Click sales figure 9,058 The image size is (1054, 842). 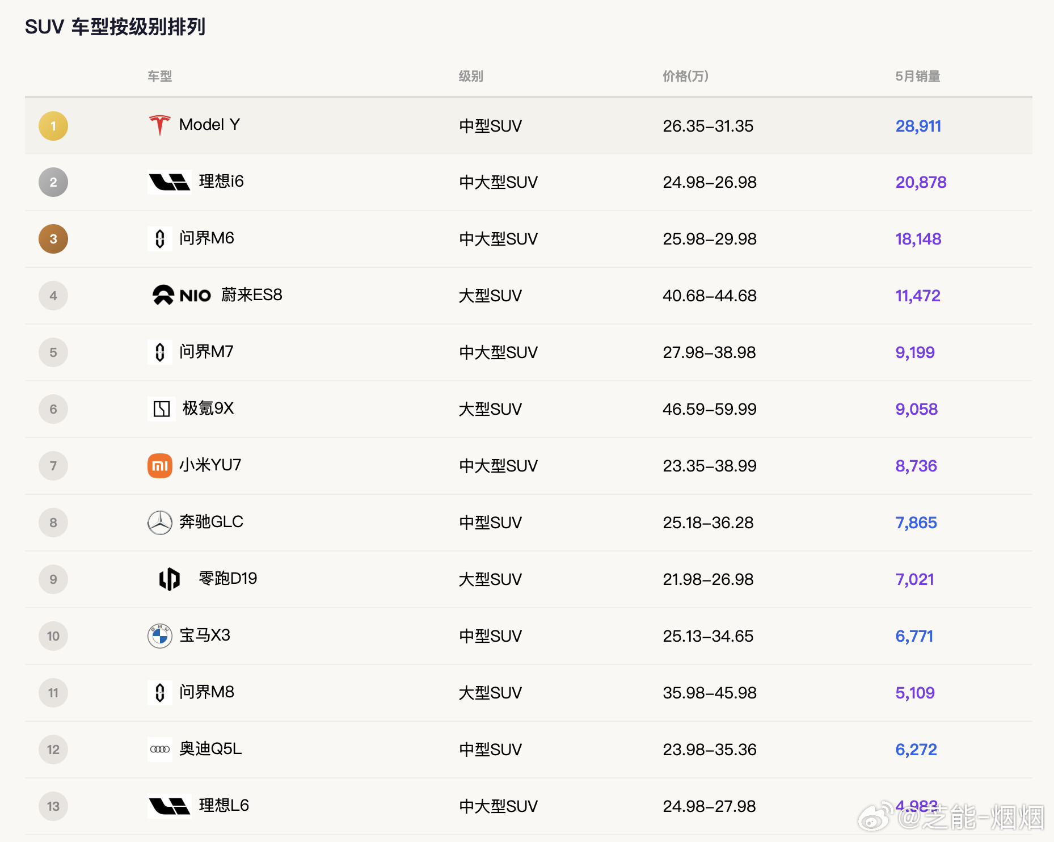point(916,409)
